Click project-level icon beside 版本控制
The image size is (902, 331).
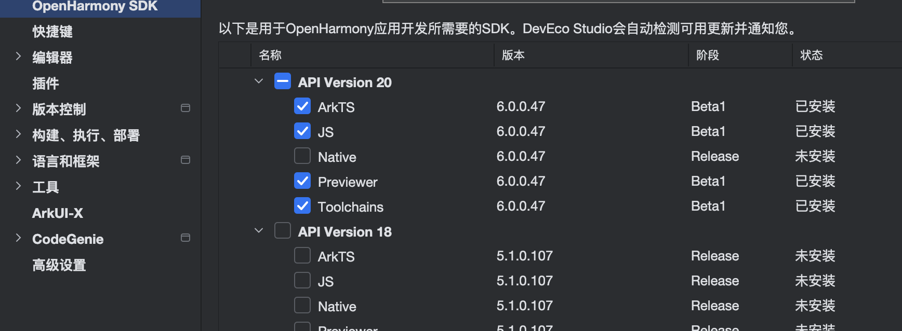[x=185, y=108]
